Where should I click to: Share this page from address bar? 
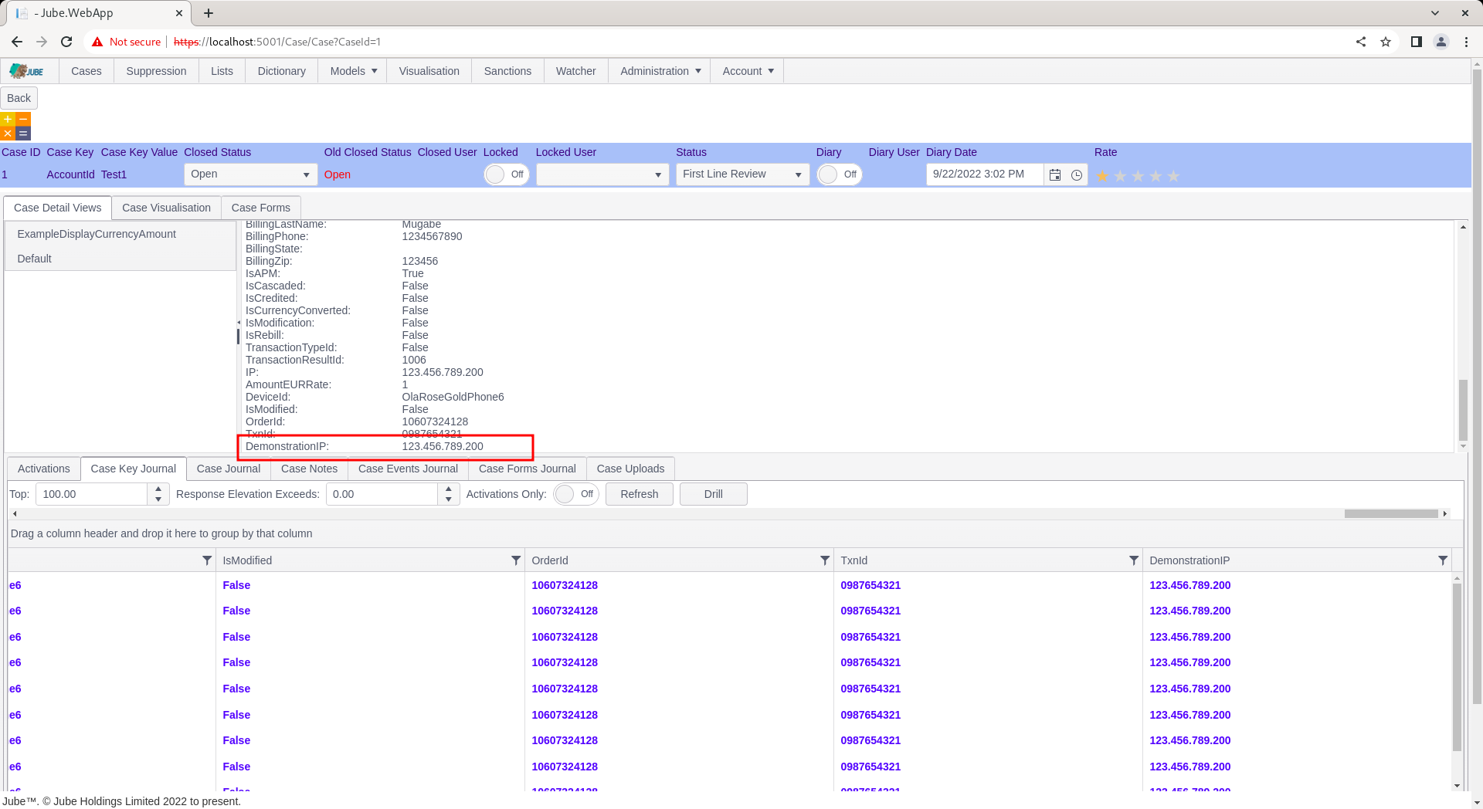click(1361, 42)
